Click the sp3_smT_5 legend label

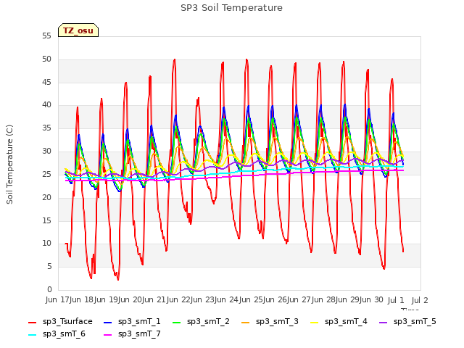click(x=415, y=321)
